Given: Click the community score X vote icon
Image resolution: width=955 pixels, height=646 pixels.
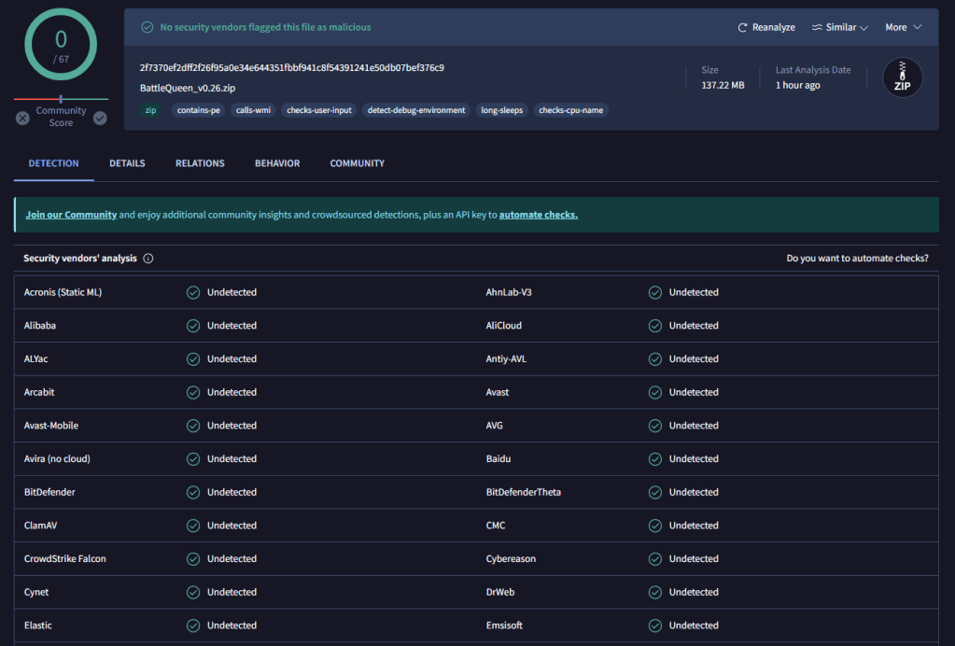Looking at the screenshot, I should pyautogui.click(x=22, y=119).
